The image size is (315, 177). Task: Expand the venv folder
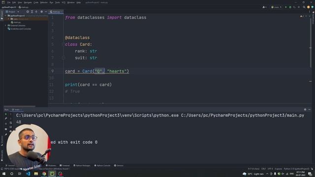[x=9, y=19]
